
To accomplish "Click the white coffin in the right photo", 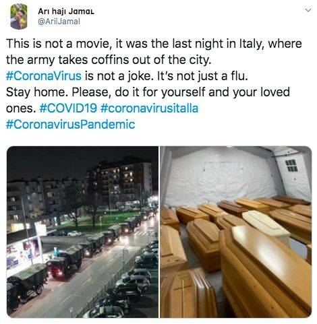I will (x=266, y=224).
